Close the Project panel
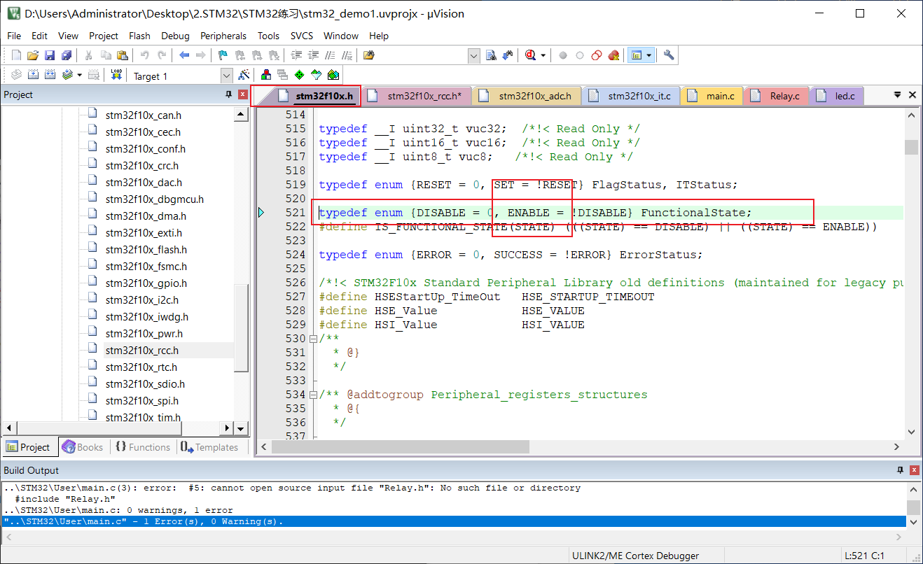This screenshot has width=923, height=564. pos(243,94)
